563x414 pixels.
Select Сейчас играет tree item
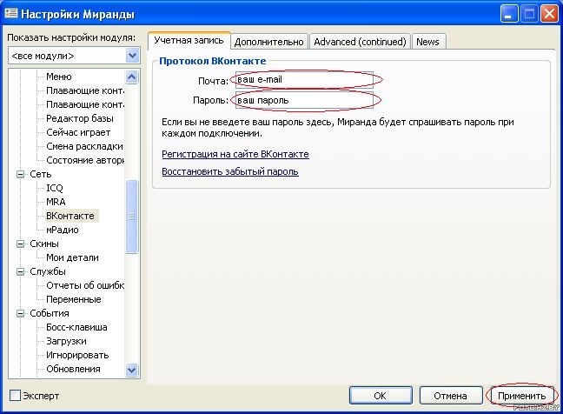[78, 132]
